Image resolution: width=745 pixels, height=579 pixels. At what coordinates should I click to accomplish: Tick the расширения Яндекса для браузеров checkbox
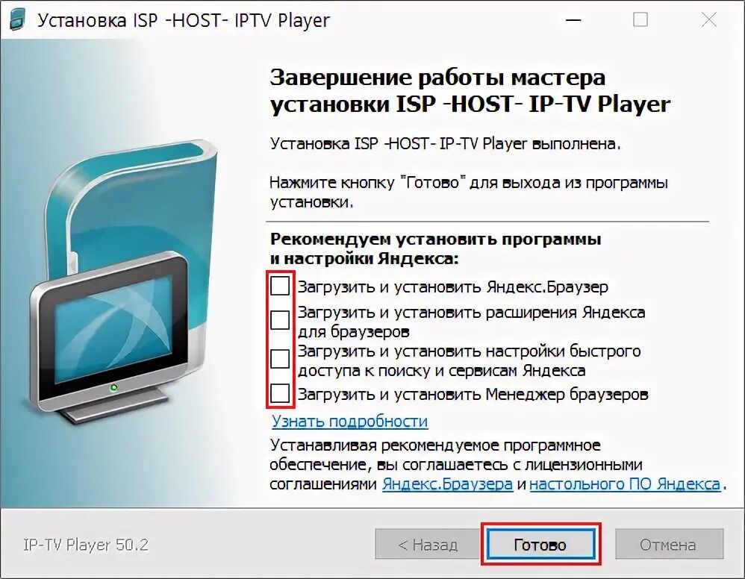(x=280, y=320)
